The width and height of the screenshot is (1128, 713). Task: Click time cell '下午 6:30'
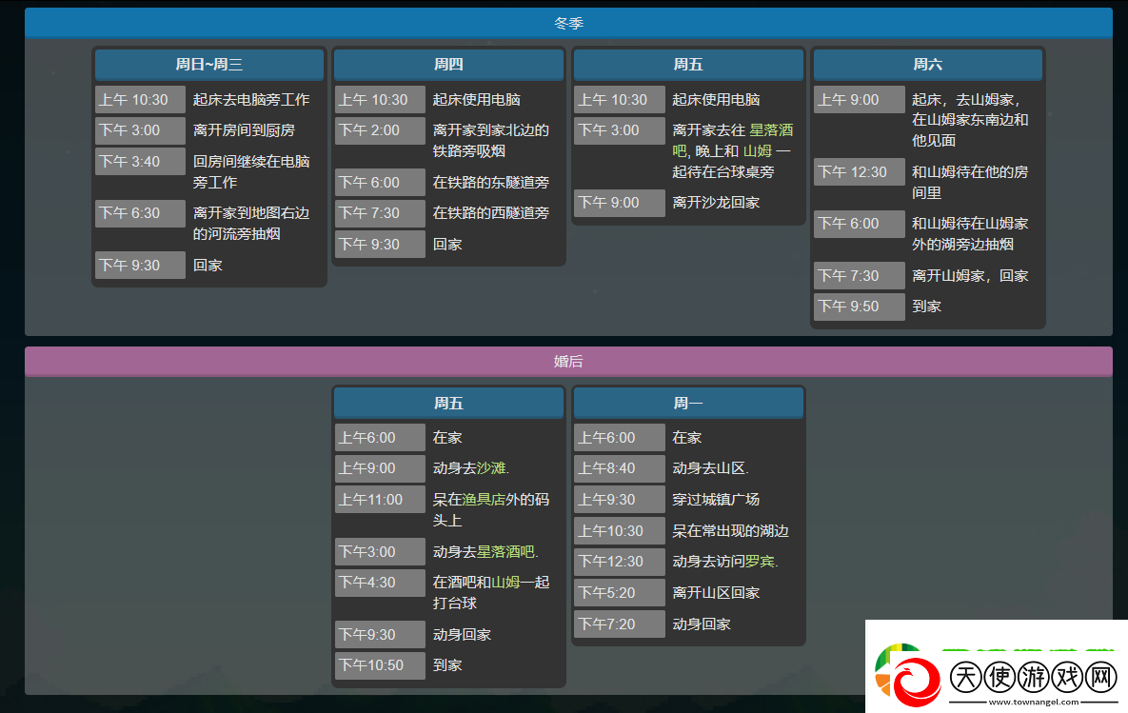pyautogui.click(x=140, y=213)
